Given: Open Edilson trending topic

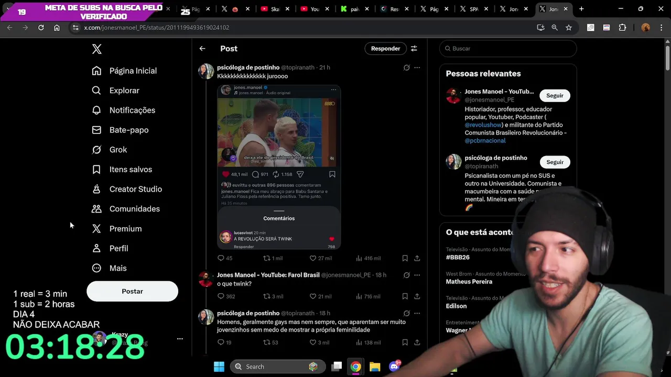Looking at the screenshot, I should point(456,306).
